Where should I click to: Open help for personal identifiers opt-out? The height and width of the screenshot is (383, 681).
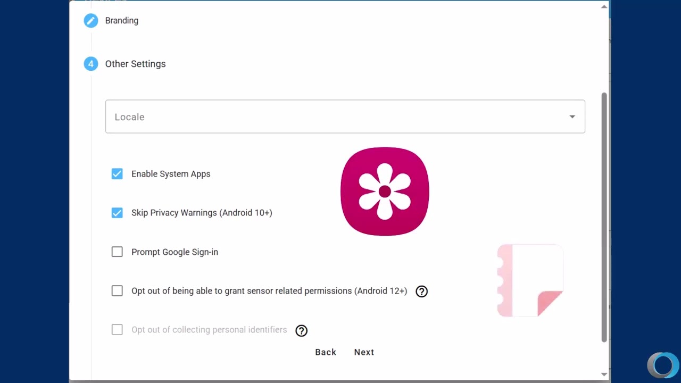tap(301, 330)
